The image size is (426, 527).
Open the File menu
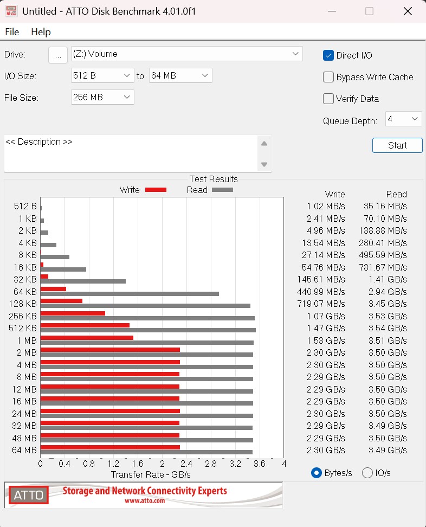[12, 32]
